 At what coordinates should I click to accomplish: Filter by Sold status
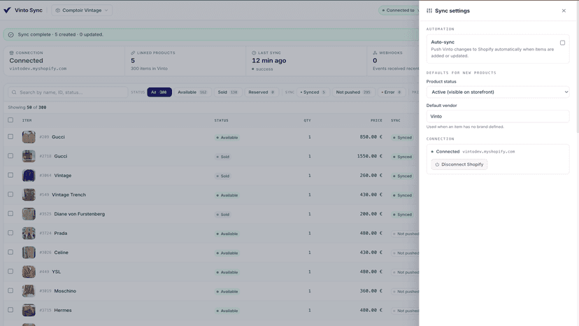tap(227, 92)
